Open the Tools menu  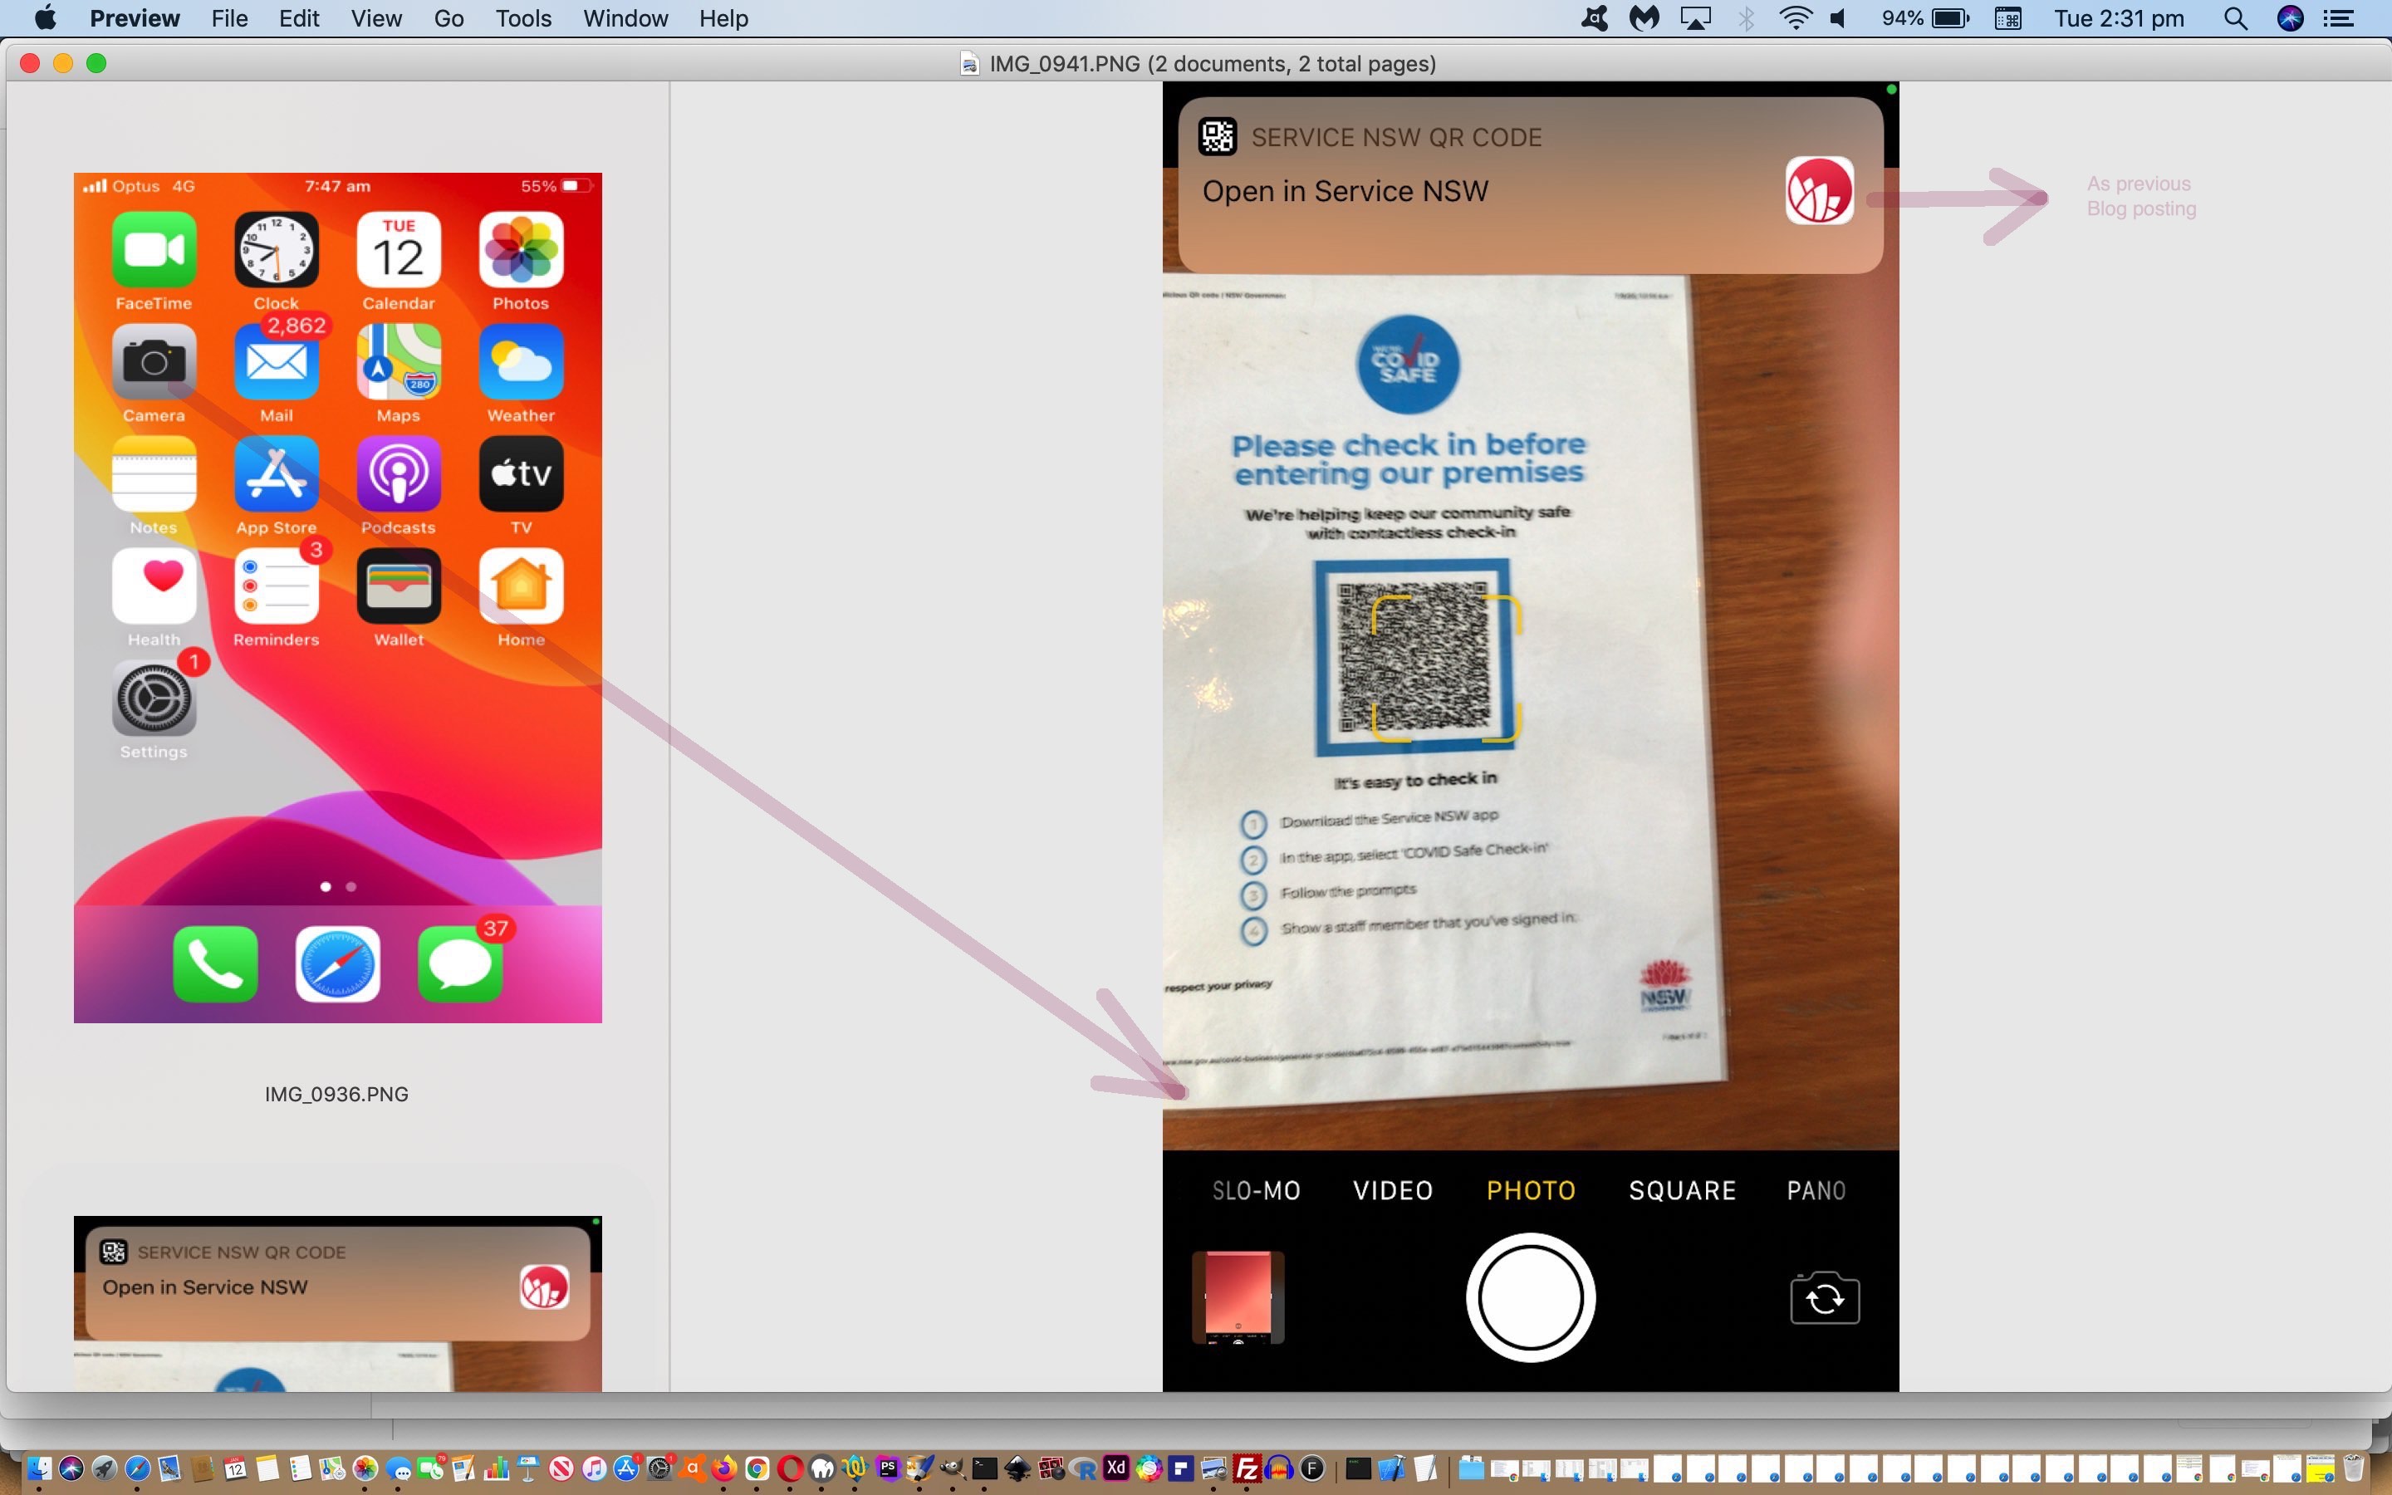(523, 17)
